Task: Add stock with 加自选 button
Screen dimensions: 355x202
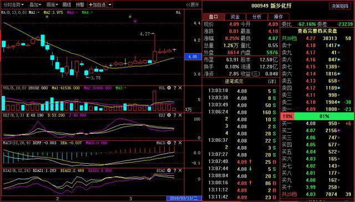Action: [x=98, y=4]
